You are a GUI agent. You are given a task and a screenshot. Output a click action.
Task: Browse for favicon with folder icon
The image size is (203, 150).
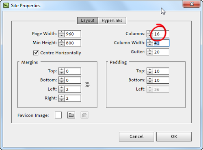click(71, 115)
